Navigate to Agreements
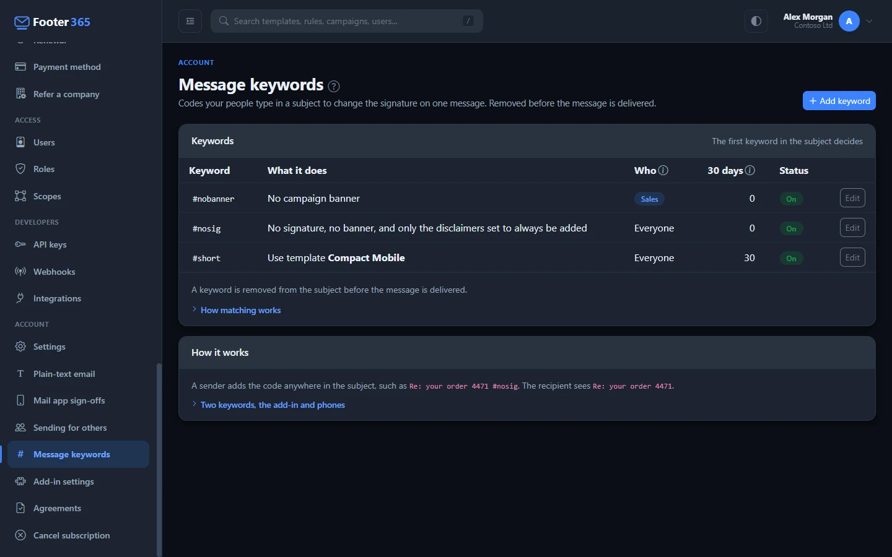The height and width of the screenshot is (557, 892). point(78,508)
